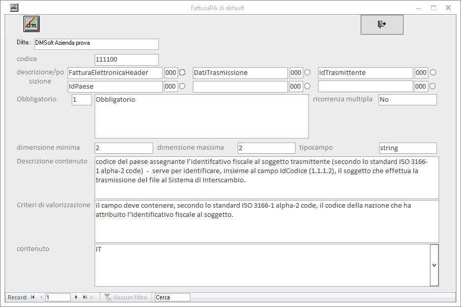This screenshot has width=461, height=307.
Task: Click the dimensione massima field
Action: (x=266, y=148)
